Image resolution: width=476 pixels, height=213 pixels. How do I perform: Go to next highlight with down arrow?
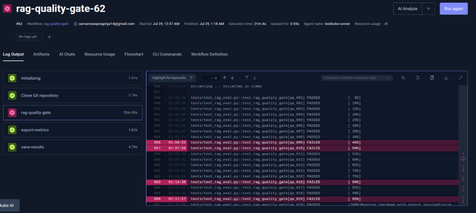232,78
